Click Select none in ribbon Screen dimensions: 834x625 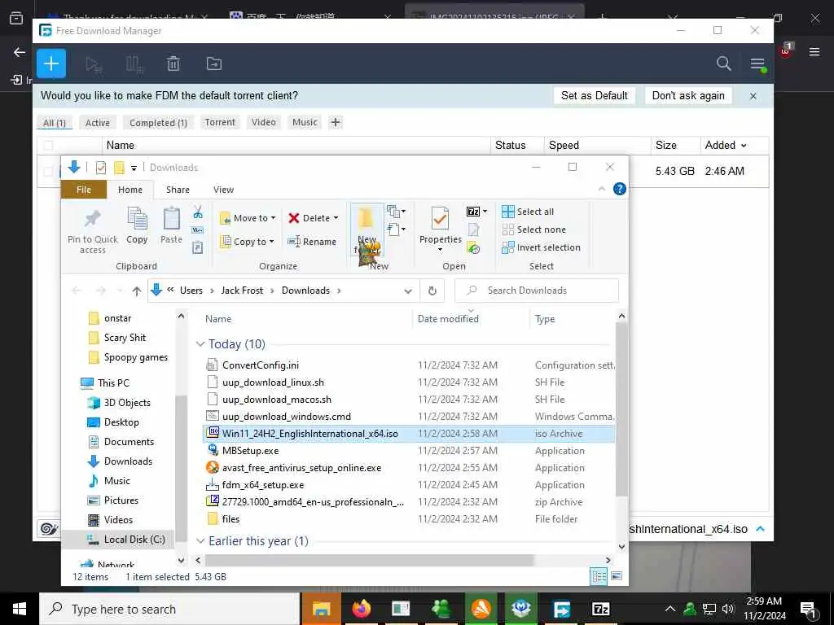click(534, 229)
